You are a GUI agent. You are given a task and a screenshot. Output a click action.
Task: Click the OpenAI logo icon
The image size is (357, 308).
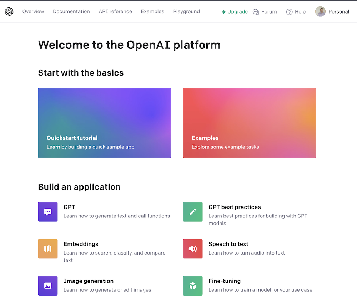tap(9, 12)
